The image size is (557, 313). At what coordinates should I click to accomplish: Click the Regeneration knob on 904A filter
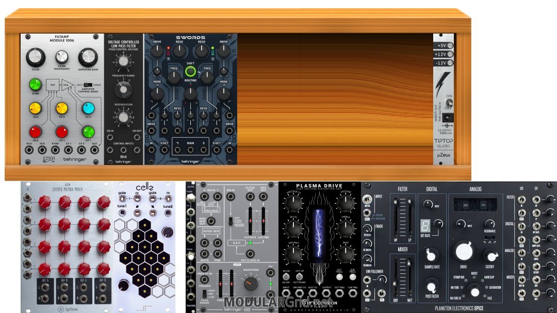click(123, 117)
